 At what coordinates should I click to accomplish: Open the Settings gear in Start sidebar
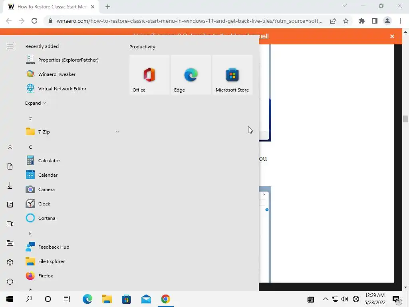click(x=10, y=262)
